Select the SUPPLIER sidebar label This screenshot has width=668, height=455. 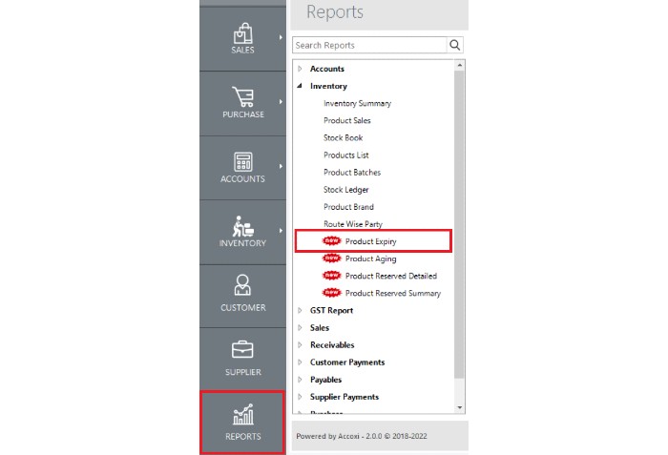[243, 372]
